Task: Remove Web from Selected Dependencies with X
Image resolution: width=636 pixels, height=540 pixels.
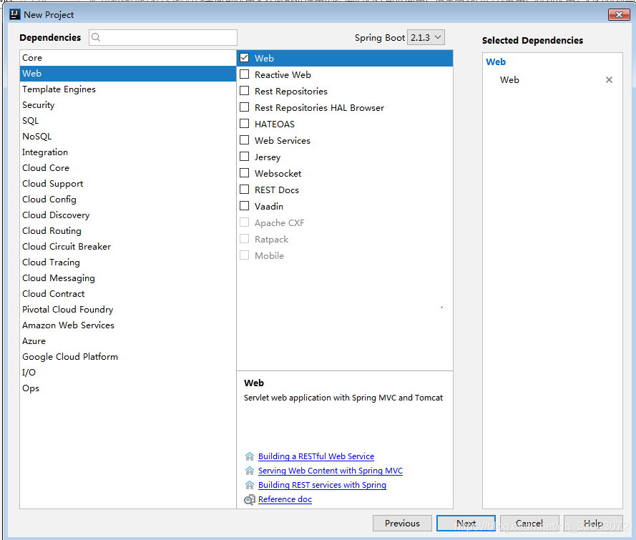Action: coord(609,80)
